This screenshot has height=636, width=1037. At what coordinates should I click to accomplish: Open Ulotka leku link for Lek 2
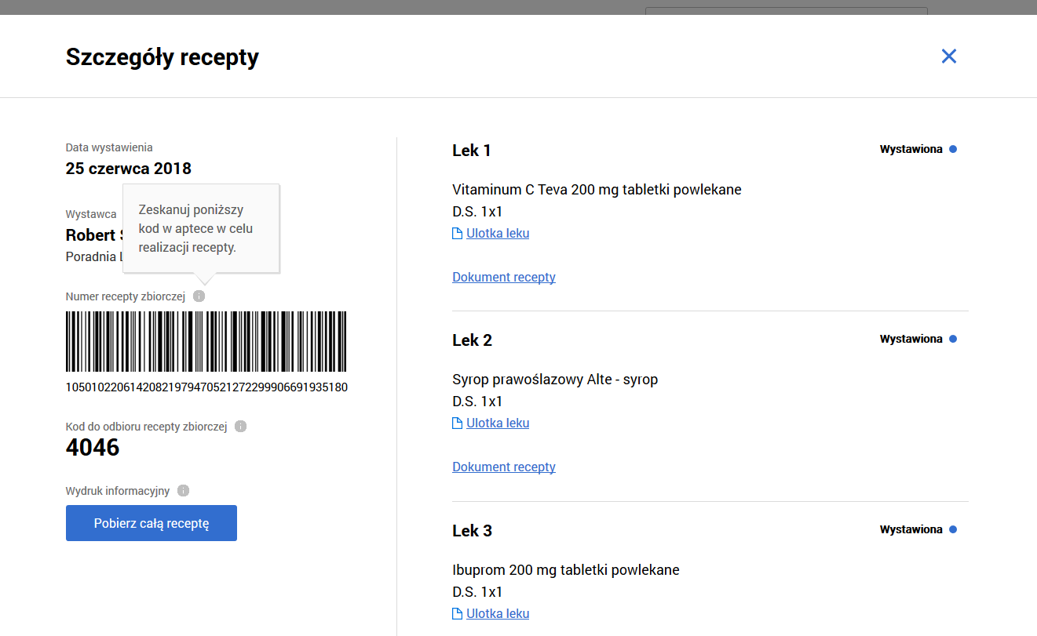click(x=498, y=423)
